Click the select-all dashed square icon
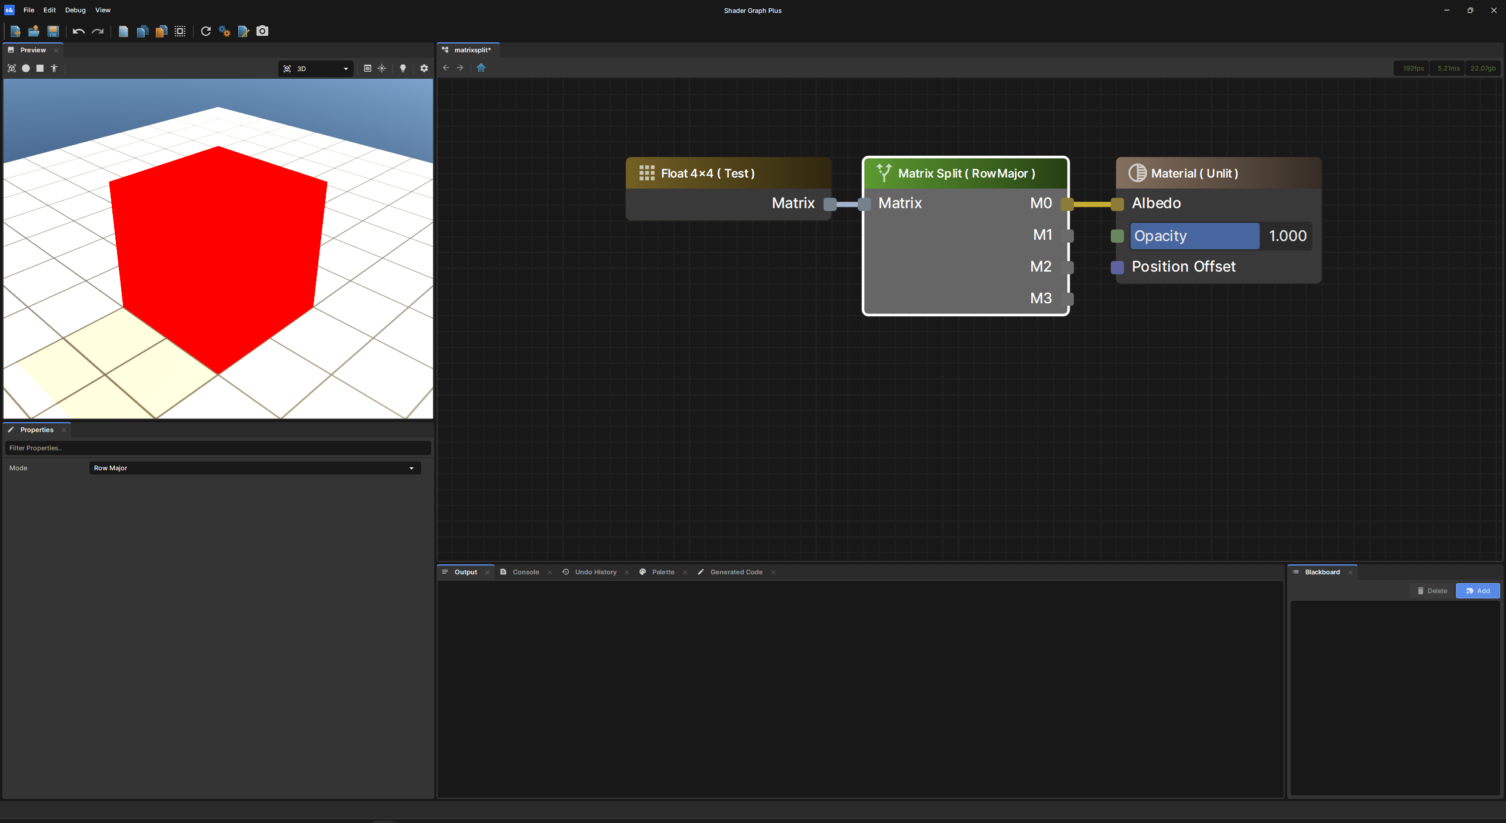Image resolution: width=1506 pixels, height=823 pixels. point(180,31)
